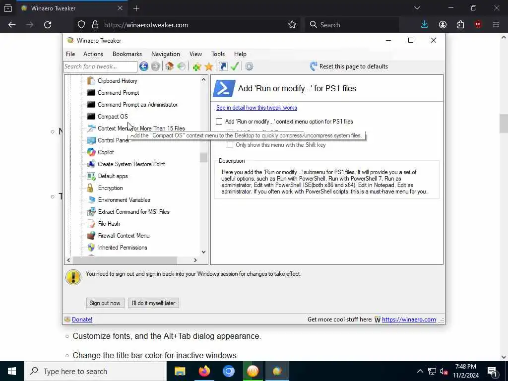Open 'See in detail how this tweak works' link
This screenshot has width=508, height=381.
[256, 108]
